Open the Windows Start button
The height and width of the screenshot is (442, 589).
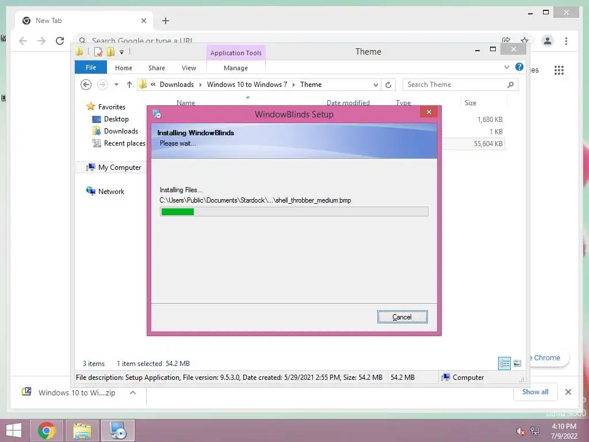click(x=14, y=430)
